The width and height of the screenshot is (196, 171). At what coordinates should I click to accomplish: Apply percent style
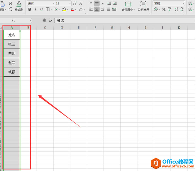[x=164, y=9]
